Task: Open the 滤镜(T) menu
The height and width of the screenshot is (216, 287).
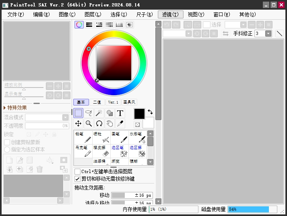Action: (x=170, y=14)
